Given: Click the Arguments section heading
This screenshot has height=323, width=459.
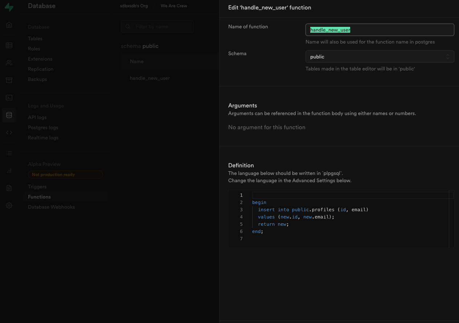Looking at the screenshot, I should pyautogui.click(x=242, y=105).
